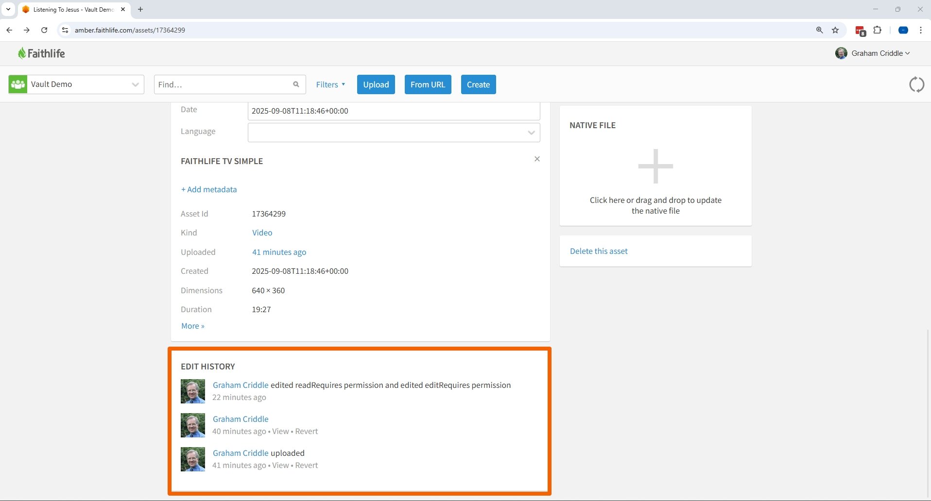Screen dimensions: 931x501
Task: Open the Filters dropdown
Action: tap(330, 84)
